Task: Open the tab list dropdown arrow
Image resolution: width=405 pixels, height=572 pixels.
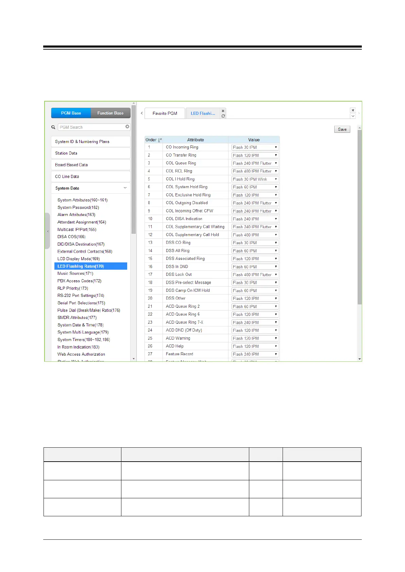Action: point(353,116)
